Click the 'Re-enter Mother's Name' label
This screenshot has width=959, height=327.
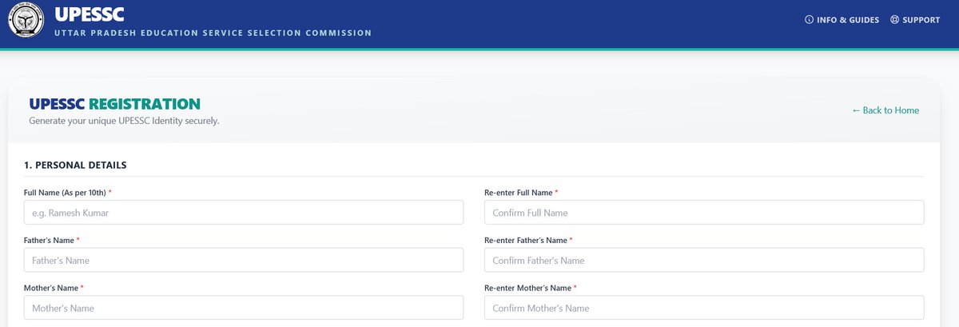531,288
